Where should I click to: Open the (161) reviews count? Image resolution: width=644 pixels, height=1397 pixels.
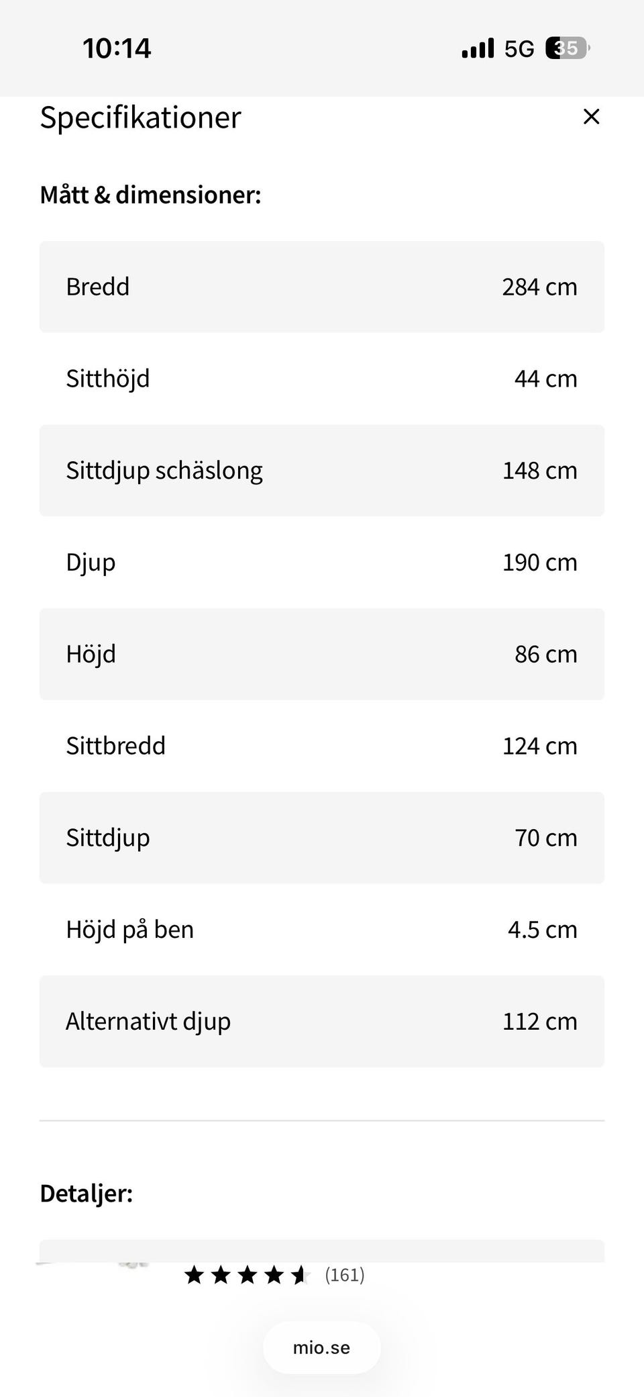click(x=345, y=1275)
